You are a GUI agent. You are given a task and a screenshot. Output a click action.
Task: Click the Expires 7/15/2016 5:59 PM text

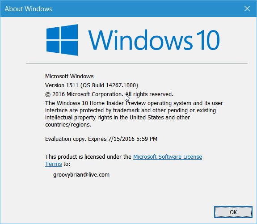click(x=123, y=139)
